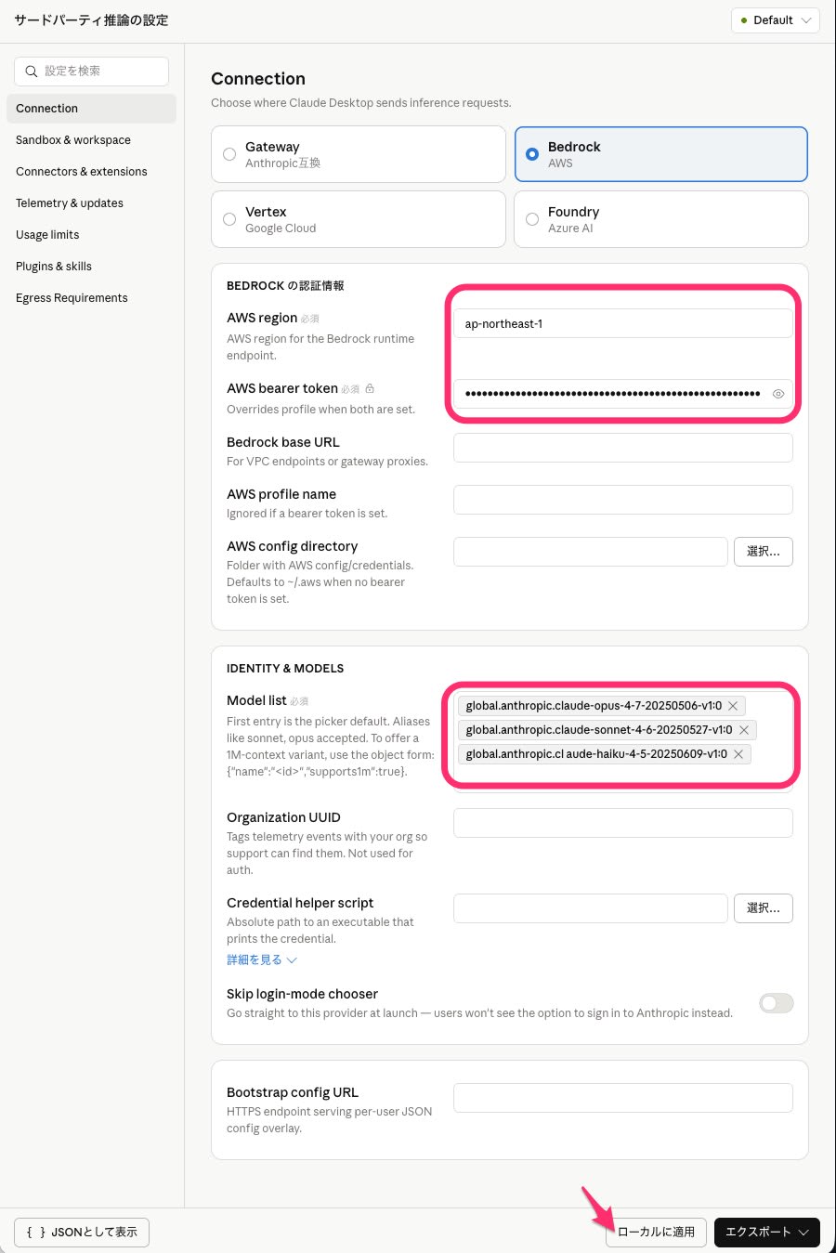Open Sandbox & workspace settings

point(73,140)
